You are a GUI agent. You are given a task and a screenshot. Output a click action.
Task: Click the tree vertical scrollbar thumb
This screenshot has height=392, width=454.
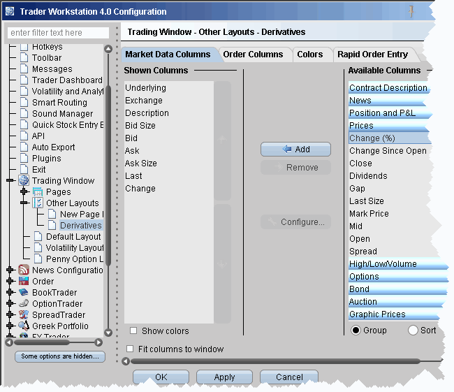(108, 175)
